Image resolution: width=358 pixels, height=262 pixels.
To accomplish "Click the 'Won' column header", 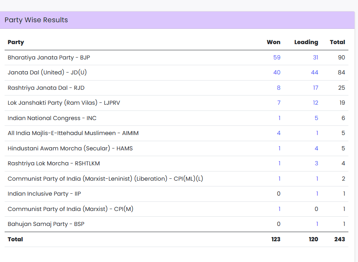I will tap(273, 42).
